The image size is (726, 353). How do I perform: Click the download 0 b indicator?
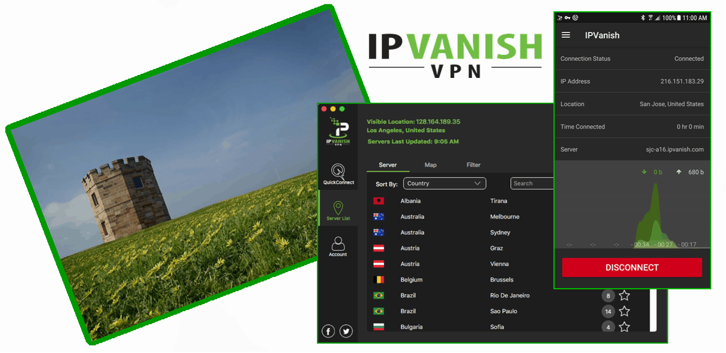pyautogui.click(x=652, y=172)
